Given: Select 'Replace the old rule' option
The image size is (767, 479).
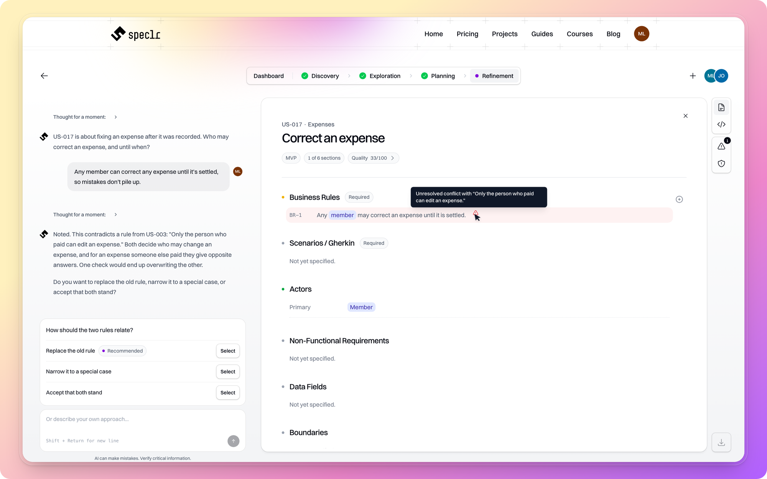Looking at the screenshot, I should 228,351.
